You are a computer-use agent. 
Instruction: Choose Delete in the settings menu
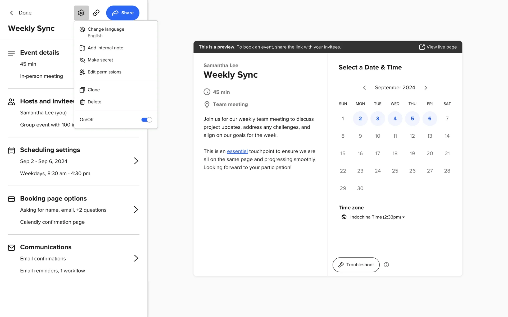tap(94, 102)
